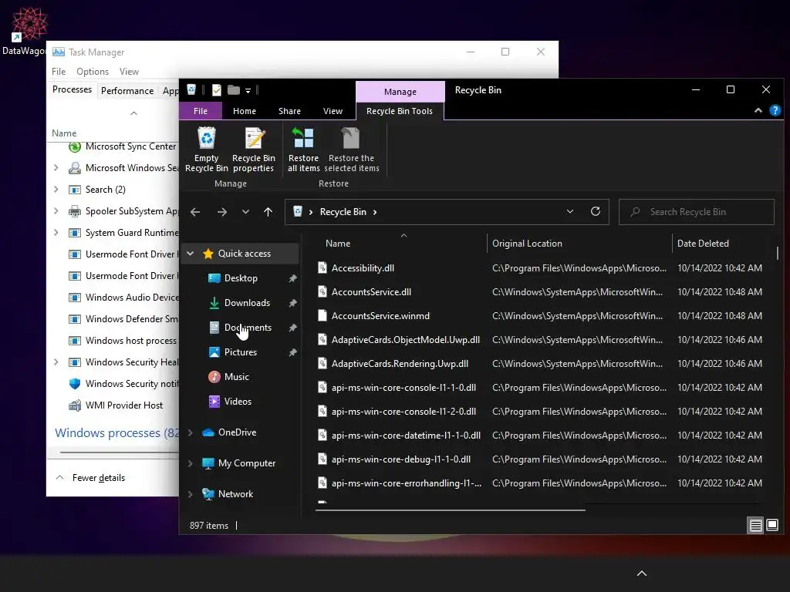Click Restore the selected items
Viewport: 790px width, 592px height.
[352, 150]
